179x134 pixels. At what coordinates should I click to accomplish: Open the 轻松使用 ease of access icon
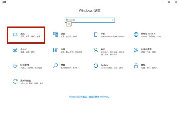[15, 66]
